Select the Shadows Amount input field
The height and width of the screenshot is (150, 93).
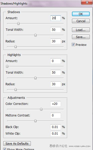pos(56,18)
